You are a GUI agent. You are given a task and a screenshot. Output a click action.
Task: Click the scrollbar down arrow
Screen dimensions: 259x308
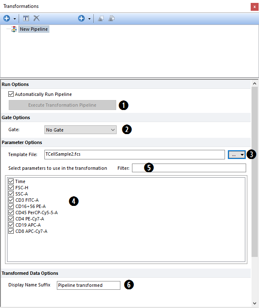255,303
